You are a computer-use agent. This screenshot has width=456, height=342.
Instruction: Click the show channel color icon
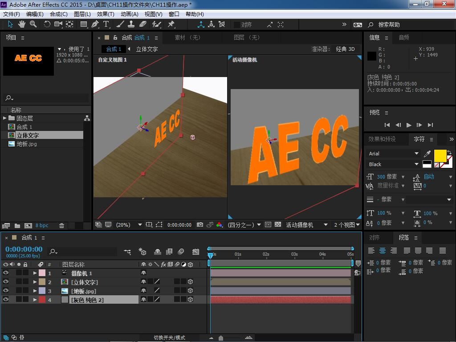tap(220, 225)
